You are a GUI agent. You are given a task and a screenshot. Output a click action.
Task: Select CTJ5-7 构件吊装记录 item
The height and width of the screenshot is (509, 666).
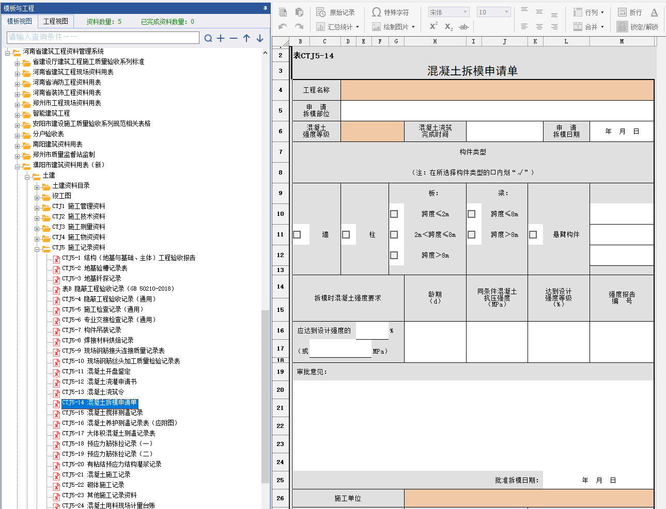click(x=91, y=330)
